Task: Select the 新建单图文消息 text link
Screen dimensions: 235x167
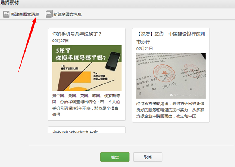Action: click(x=25, y=15)
